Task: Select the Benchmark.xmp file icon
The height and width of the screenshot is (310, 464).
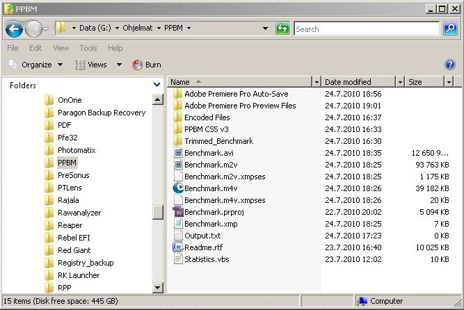Action: click(x=178, y=224)
